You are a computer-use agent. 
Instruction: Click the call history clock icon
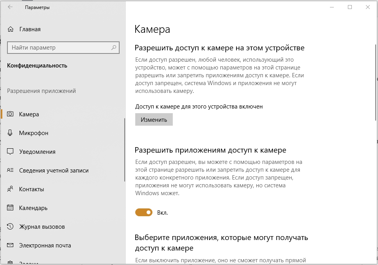tap(11, 227)
